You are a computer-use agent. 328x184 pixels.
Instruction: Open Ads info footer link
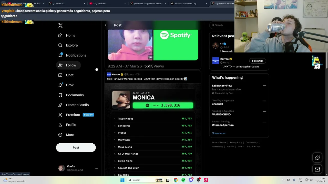[x=230, y=146]
